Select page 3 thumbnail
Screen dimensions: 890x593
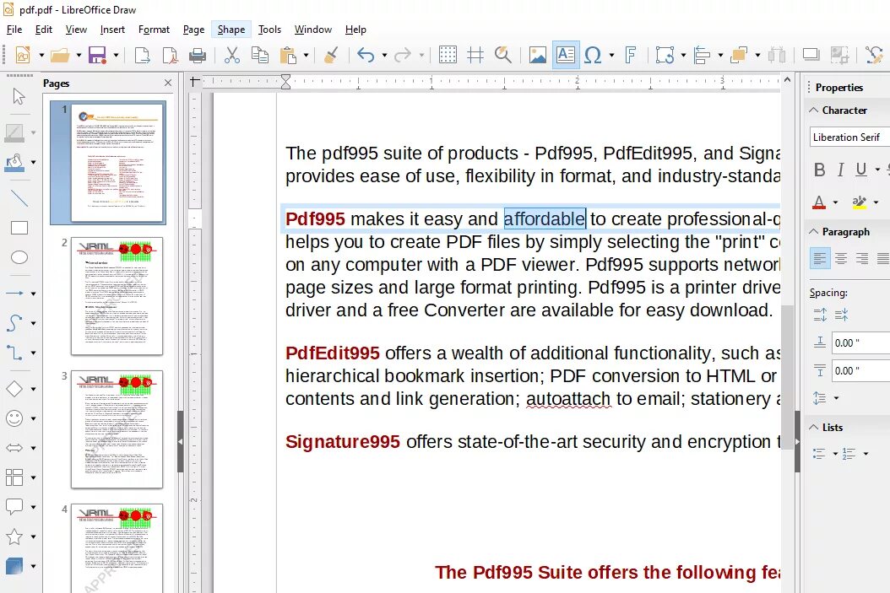117,429
